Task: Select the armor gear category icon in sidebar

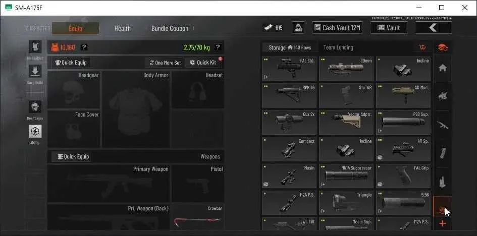Action: point(443,97)
